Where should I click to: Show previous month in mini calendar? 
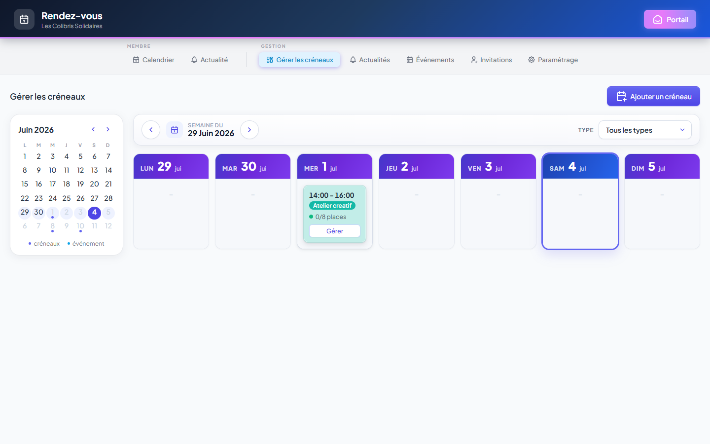coord(93,129)
